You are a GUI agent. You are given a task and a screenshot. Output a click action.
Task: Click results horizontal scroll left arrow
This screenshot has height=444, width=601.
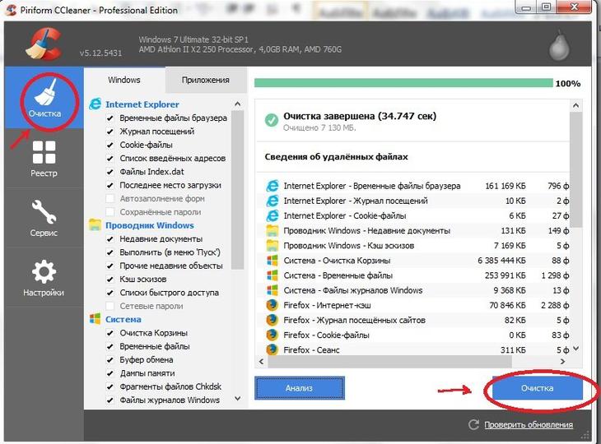point(262,361)
